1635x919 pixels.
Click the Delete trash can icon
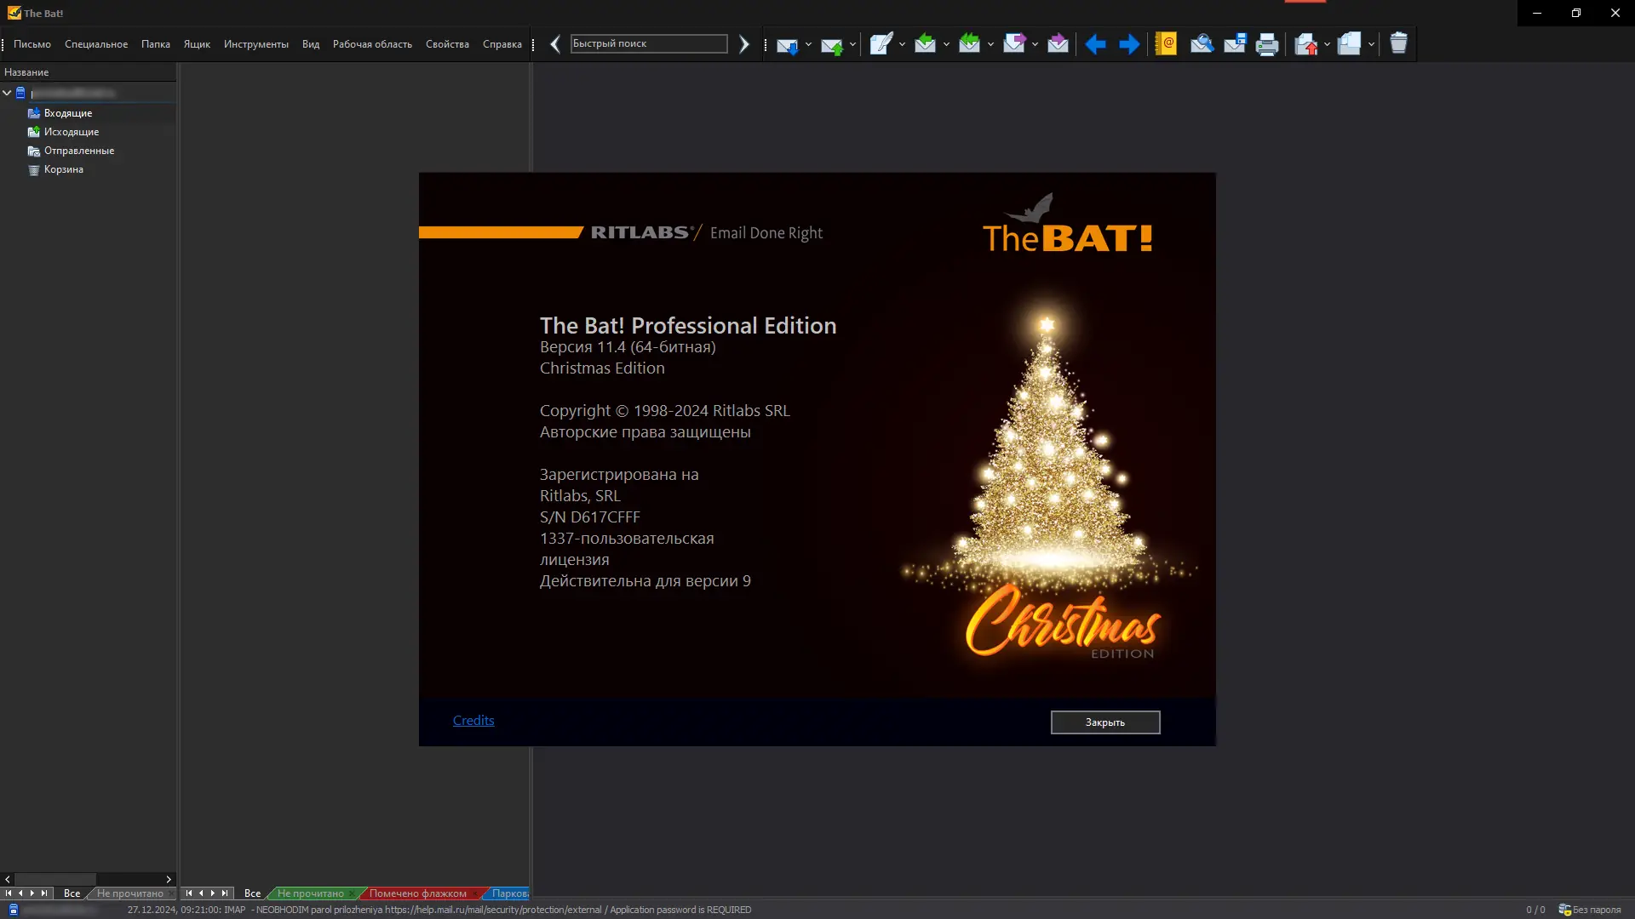pyautogui.click(x=1398, y=44)
